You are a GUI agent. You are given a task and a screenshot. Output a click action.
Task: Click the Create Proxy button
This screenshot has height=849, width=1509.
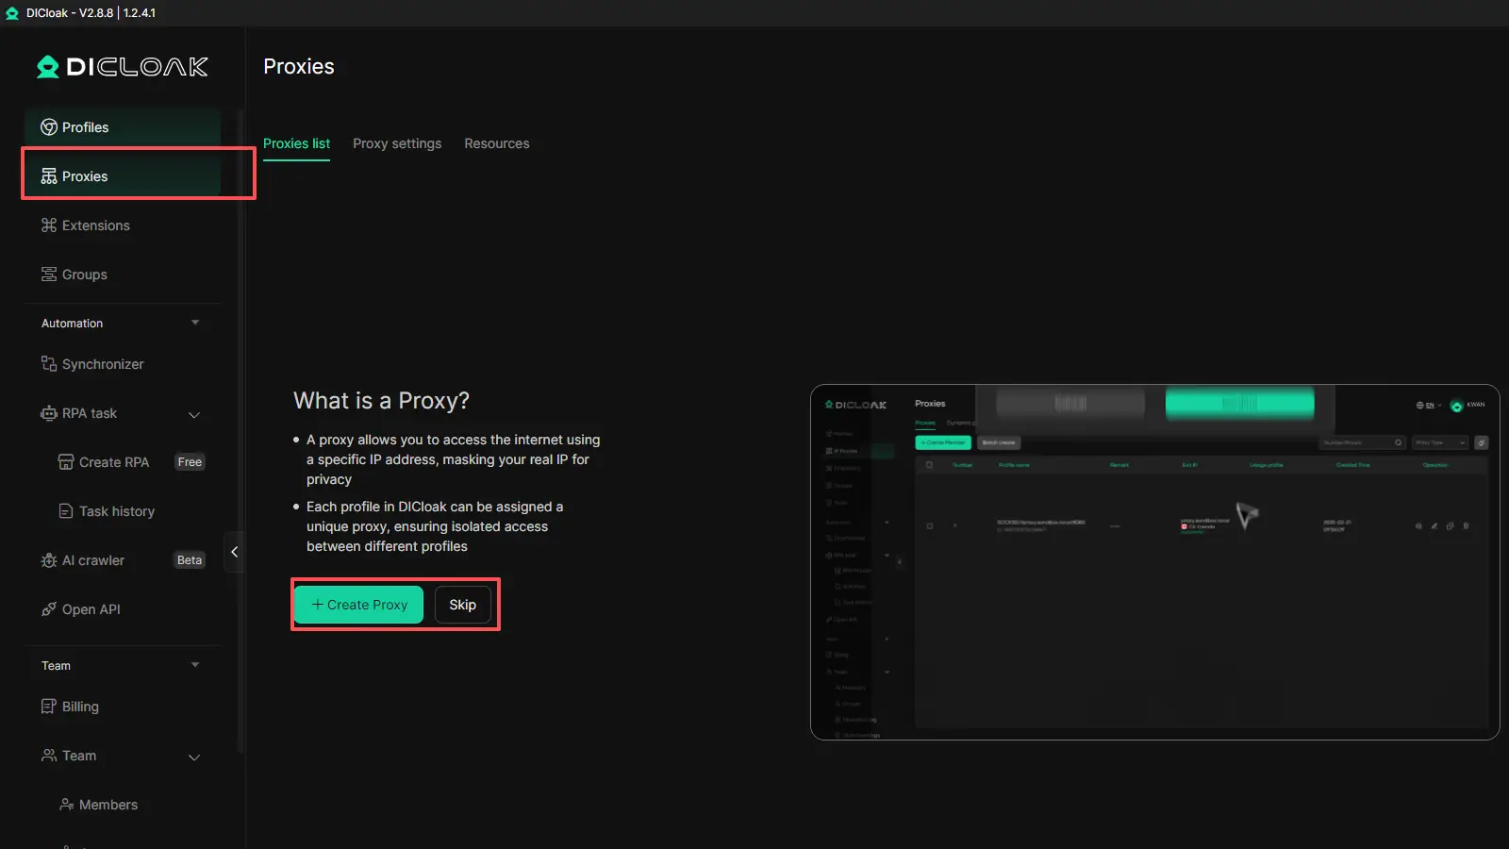(x=359, y=605)
